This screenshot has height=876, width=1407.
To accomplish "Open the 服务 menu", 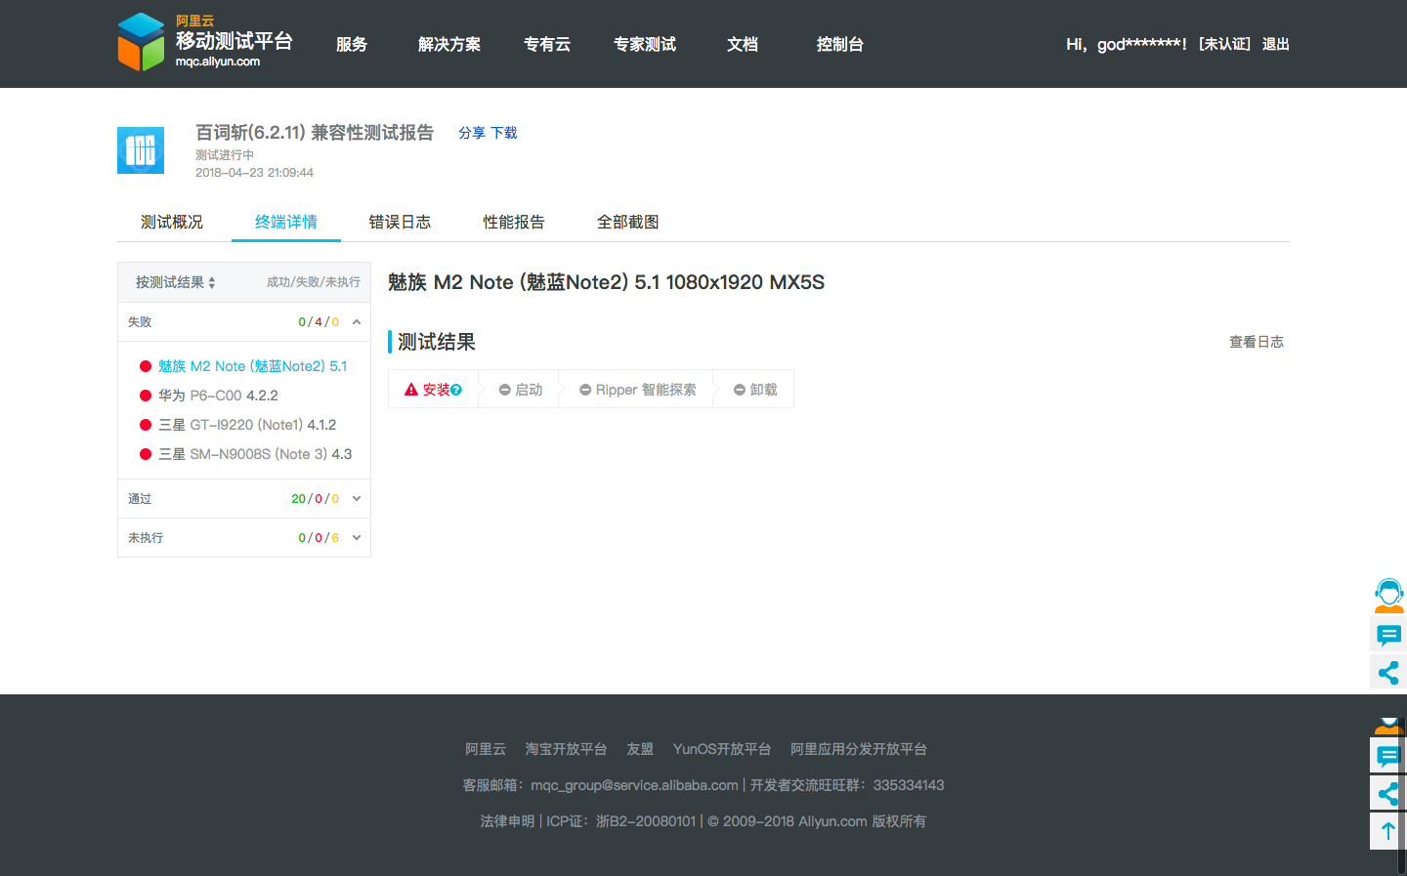I will point(352,44).
